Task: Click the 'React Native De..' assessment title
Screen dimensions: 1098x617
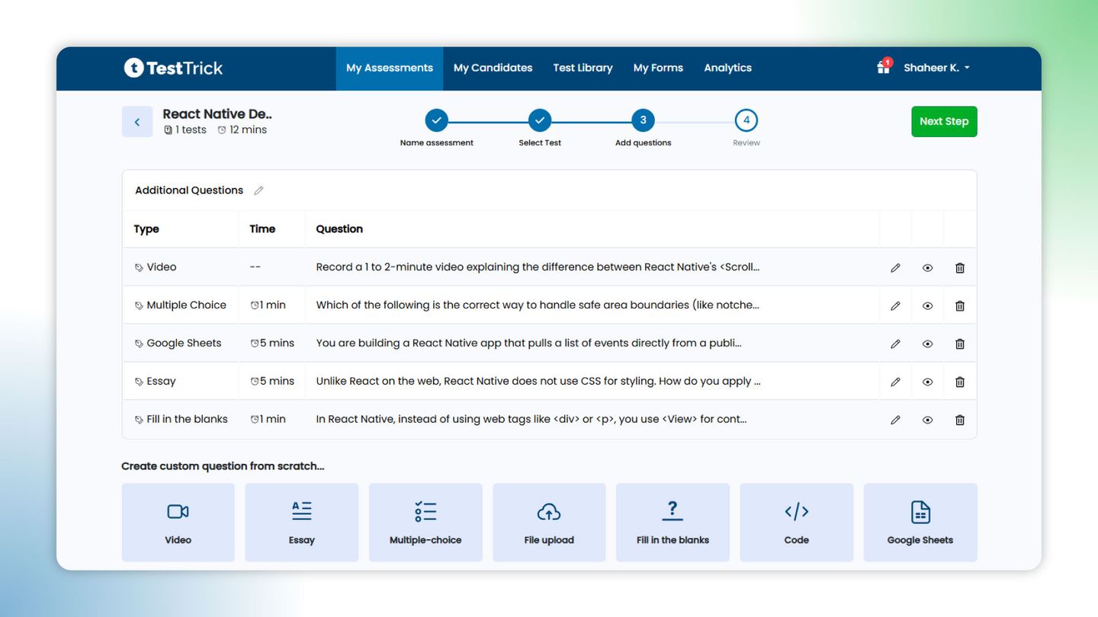Action: tap(217, 114)
